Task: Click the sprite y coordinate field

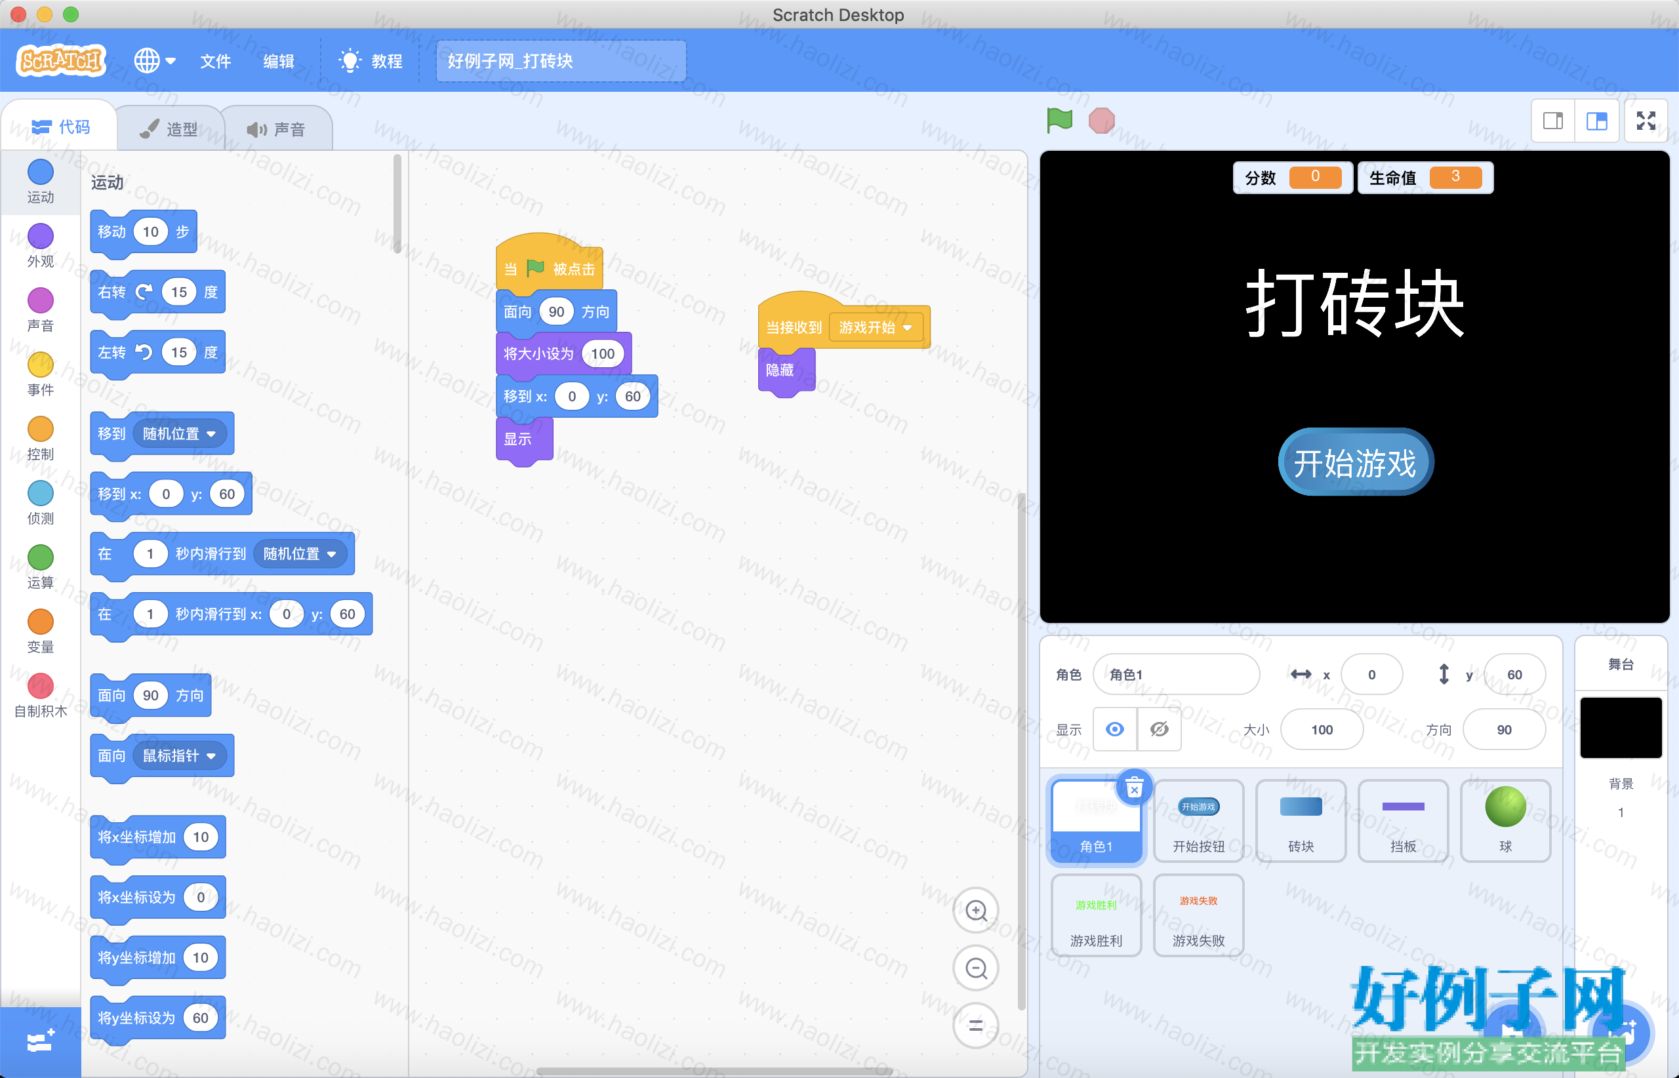Action: coord(1514,675)
